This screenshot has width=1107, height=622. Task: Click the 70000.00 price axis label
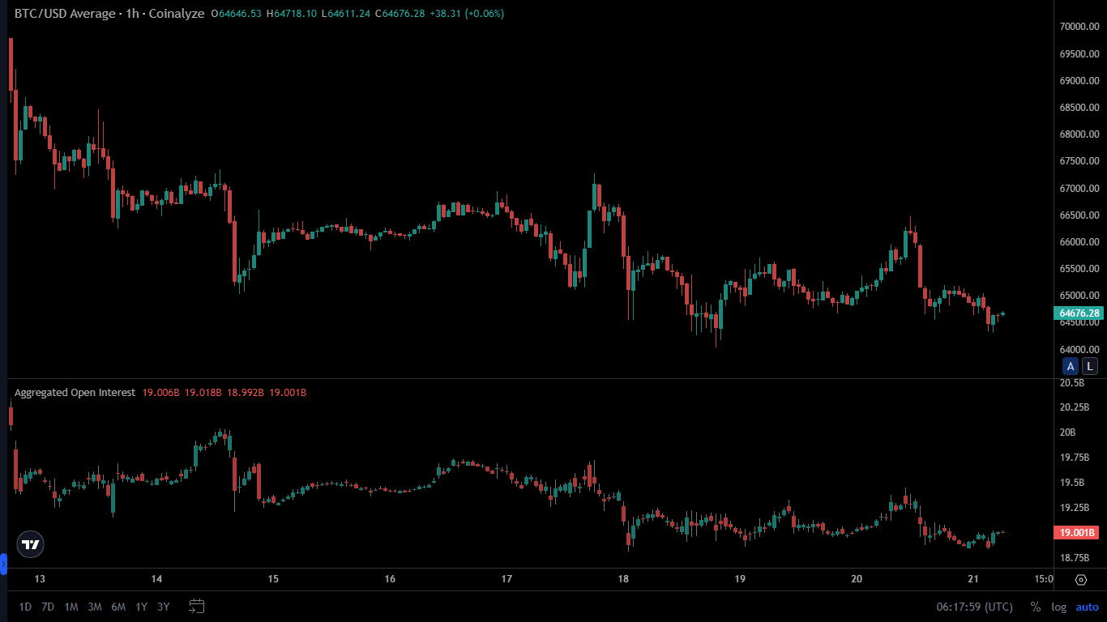coord(1079,27)
